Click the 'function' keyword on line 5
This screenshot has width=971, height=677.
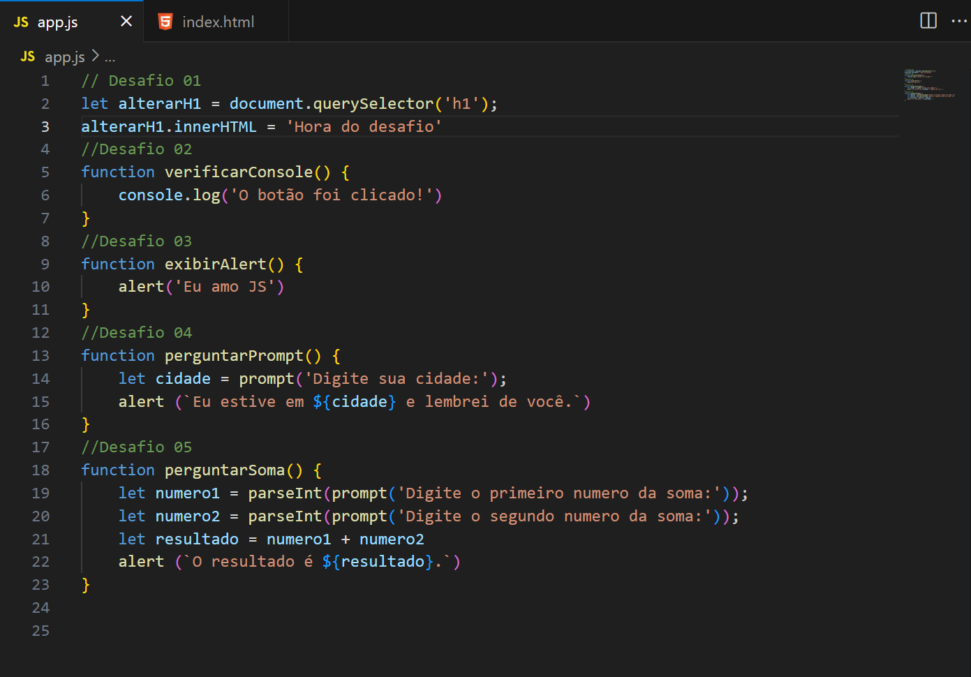(x=118, y=172)
